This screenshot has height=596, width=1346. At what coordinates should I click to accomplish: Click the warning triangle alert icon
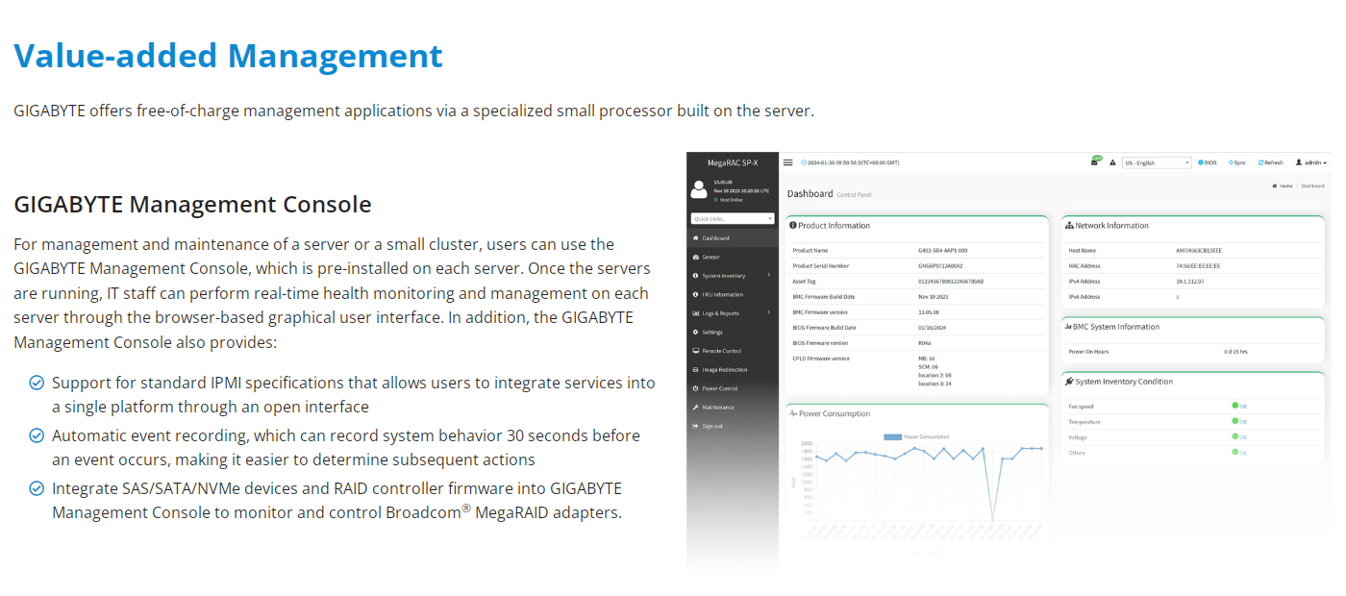click(1113, 162)
